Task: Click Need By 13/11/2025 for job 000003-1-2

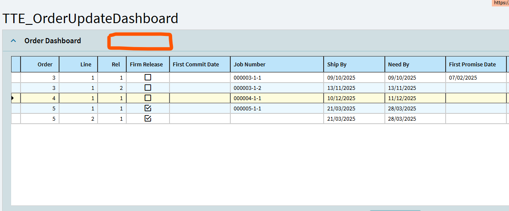Action: pyautogui.click(x=415, y=88)
